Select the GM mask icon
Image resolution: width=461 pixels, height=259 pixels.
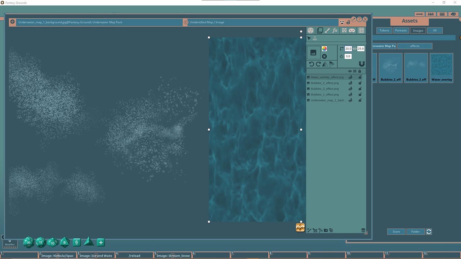[351, 30]
